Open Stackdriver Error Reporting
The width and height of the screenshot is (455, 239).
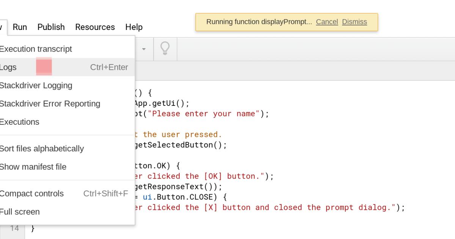tap(49, 104)
